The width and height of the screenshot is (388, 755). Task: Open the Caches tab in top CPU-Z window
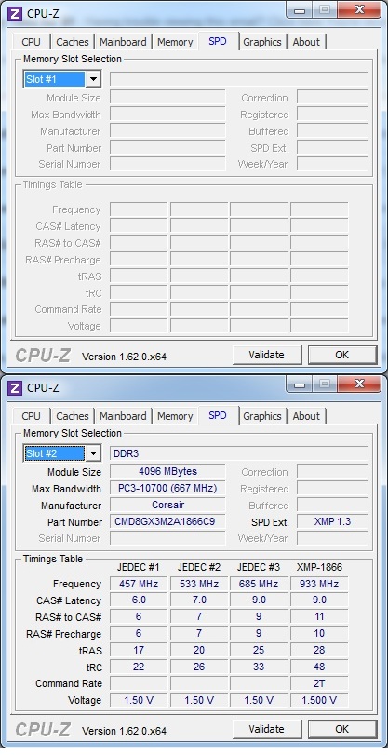(73, 42)
